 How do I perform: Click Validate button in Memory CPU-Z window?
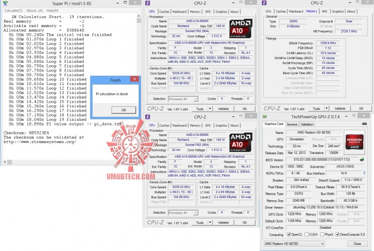tap(340, 108)
